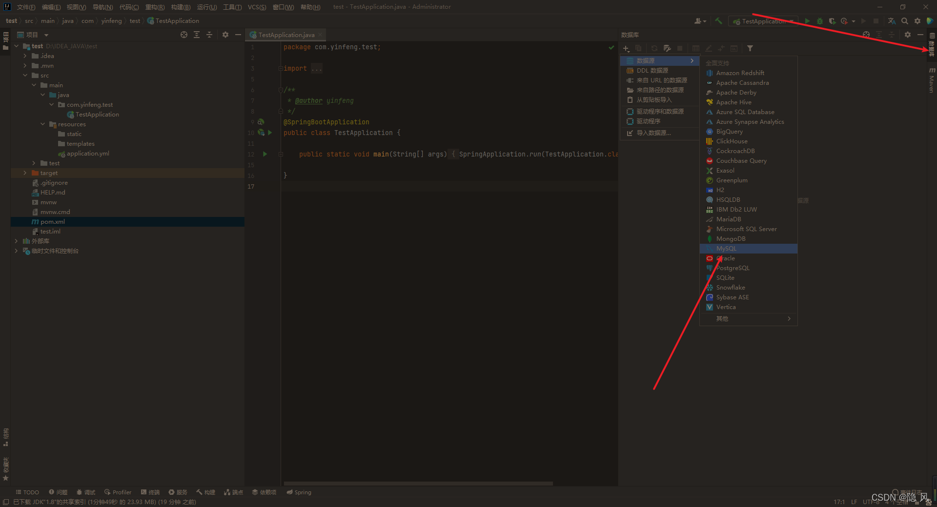Click breadcrumb yinfeng in navigation bar
The image size is (937, 507).
tap(111, 21)
